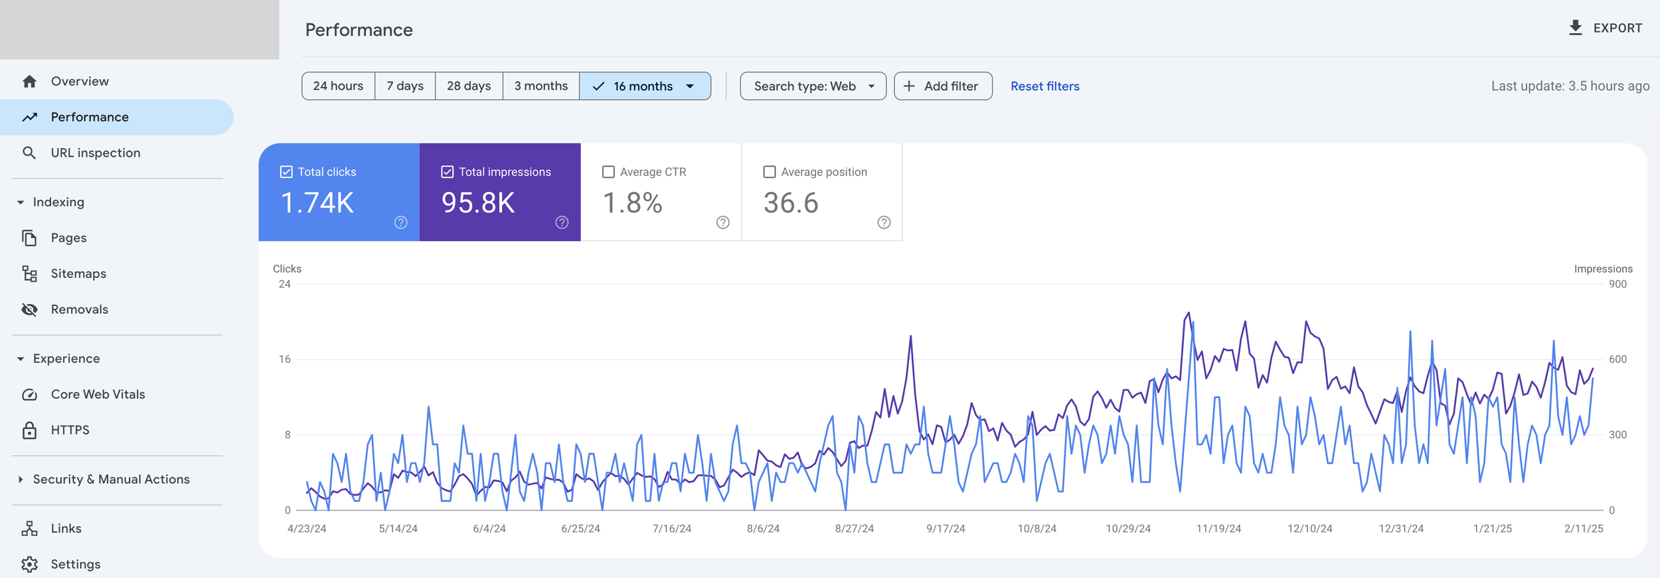Click the Total clicks 1.74K card
The image size is (1660, 578).
click(339, 192)
